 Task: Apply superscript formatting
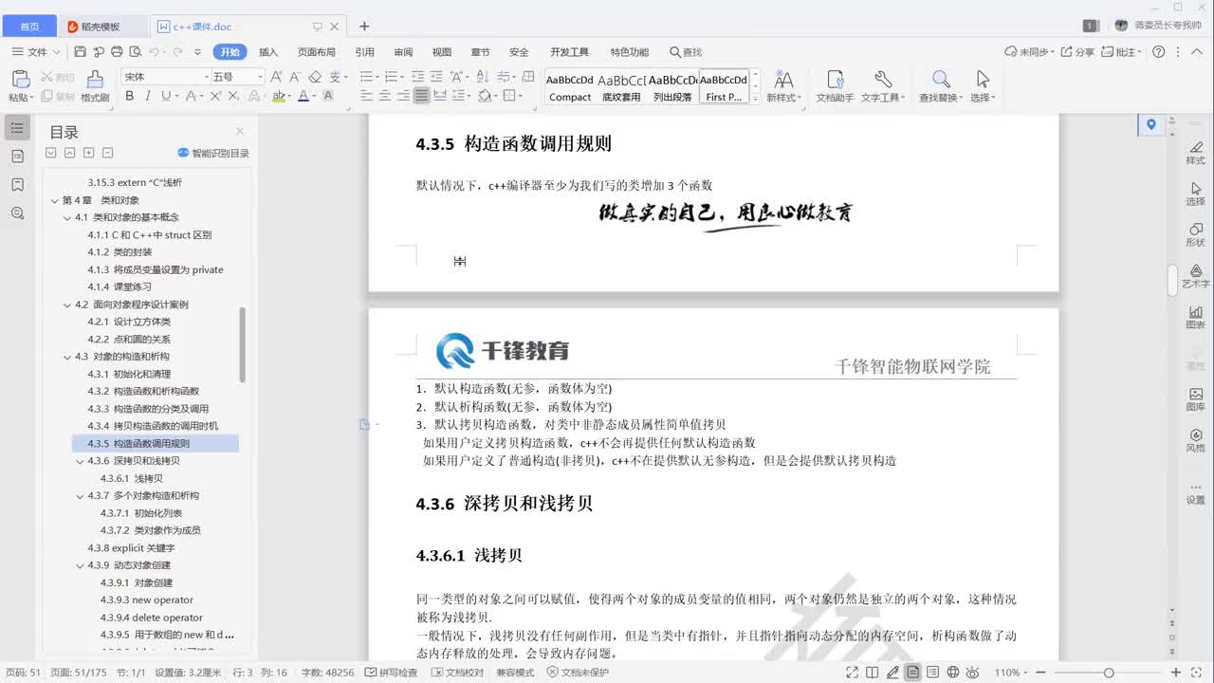[216, 96]
